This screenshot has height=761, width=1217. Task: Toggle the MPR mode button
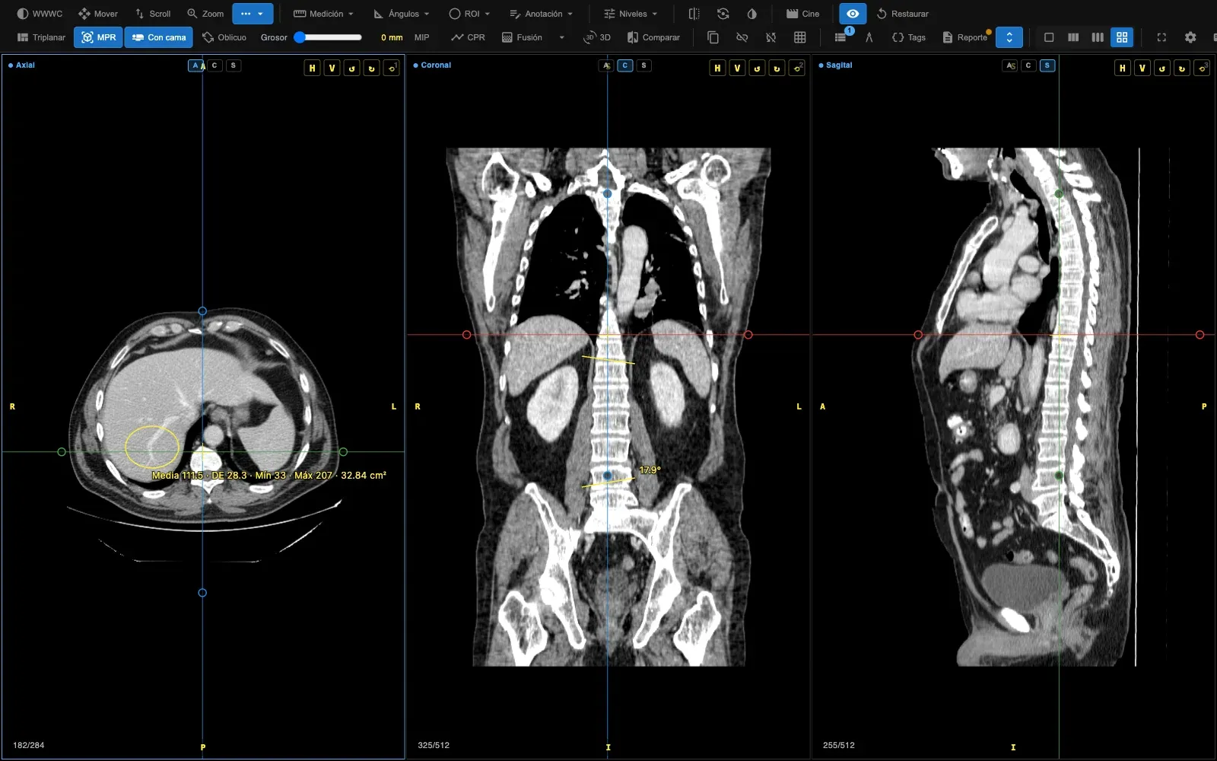[x=98, y=37]
